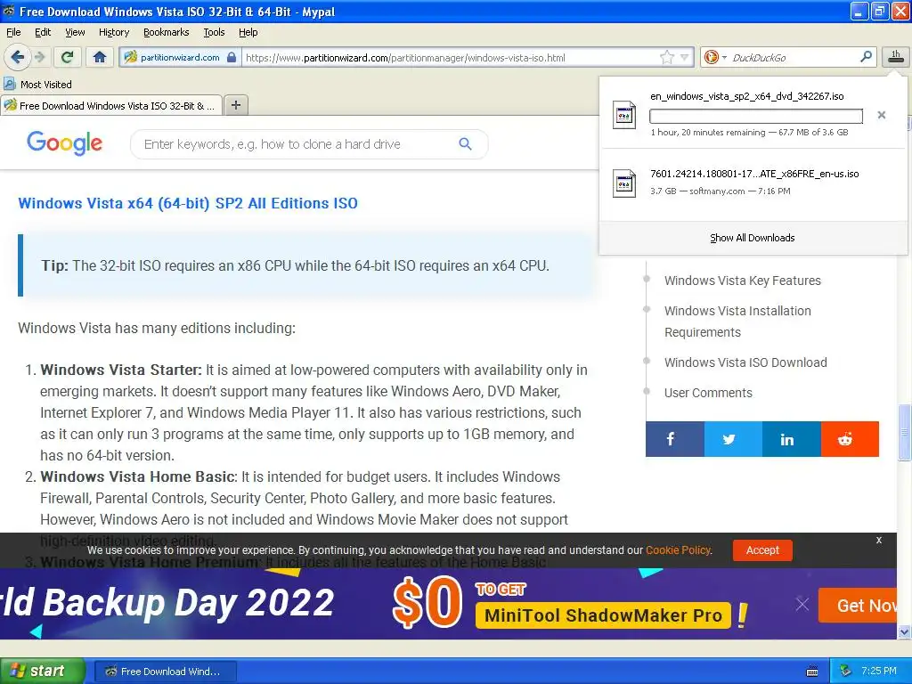Share page on Twitter
The height and width of the screenshot is (684, 912).
tap(734, 439)
